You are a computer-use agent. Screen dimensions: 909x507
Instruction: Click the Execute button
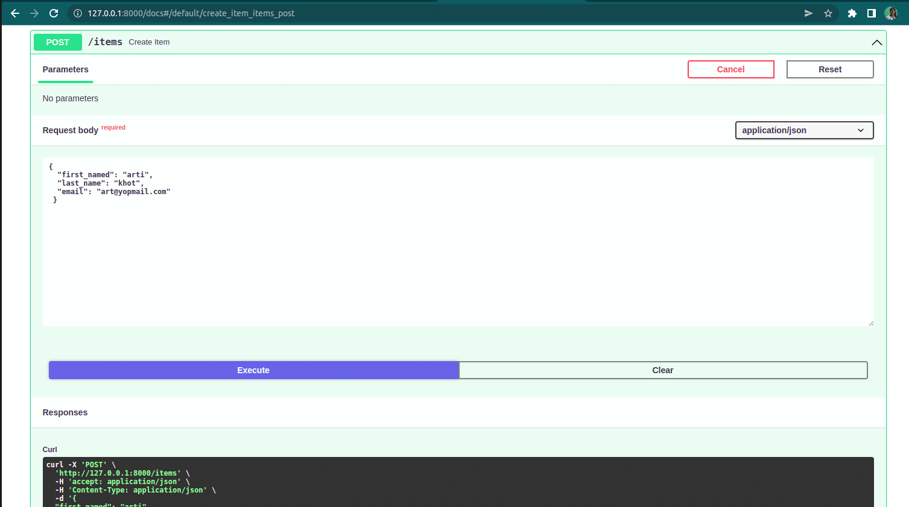253,370
